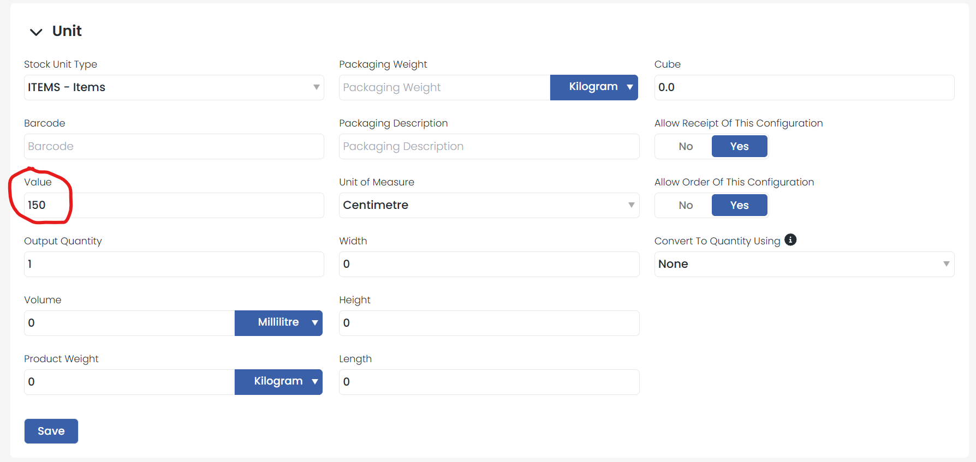Set Allow Order Of This Configuration to No
Viewport: 976px width, 462px height.
[685, 205]
